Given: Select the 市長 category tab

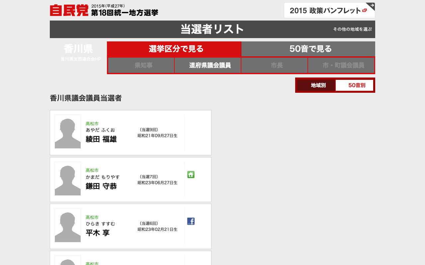Looking at the screenshot, I should coord(275,65).
